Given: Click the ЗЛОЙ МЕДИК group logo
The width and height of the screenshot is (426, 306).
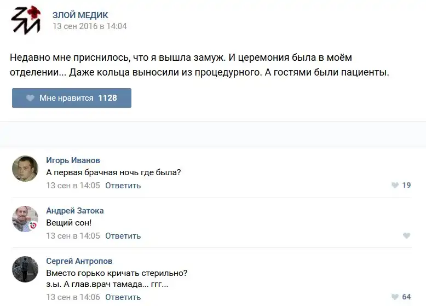Looking at the screenshot, I should (x=26, y=20).
